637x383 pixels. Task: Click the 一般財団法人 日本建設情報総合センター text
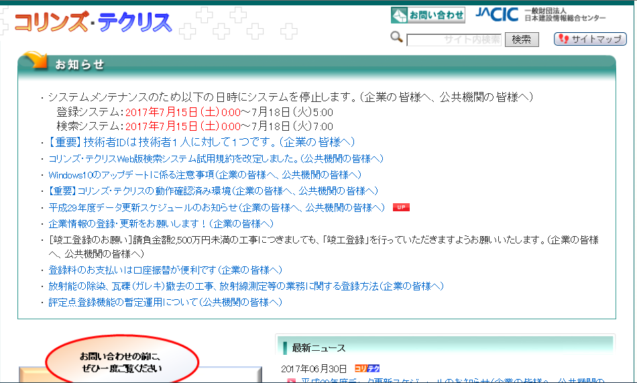pos(565,15)
